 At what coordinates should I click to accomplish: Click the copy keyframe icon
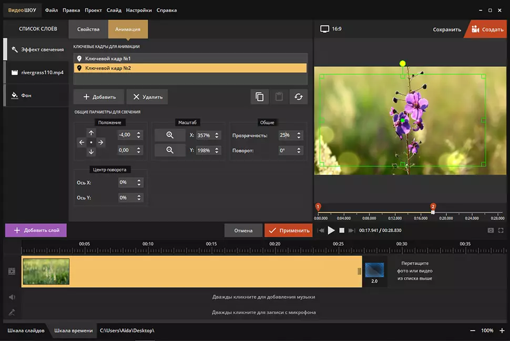(260, 97)
